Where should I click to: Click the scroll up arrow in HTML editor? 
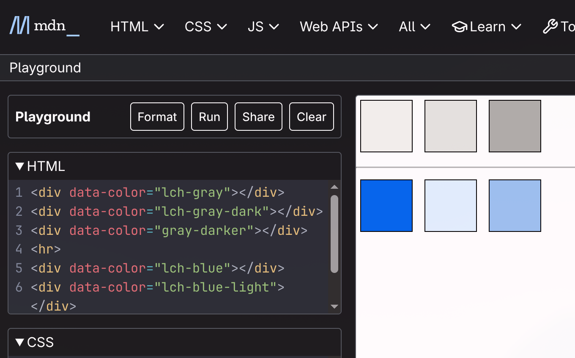point(334,187)
